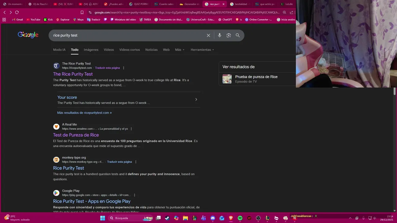This screenshot has height=223, width=397.
Task: Select the Noticias search tab
Action: click(x=151, y=50)
